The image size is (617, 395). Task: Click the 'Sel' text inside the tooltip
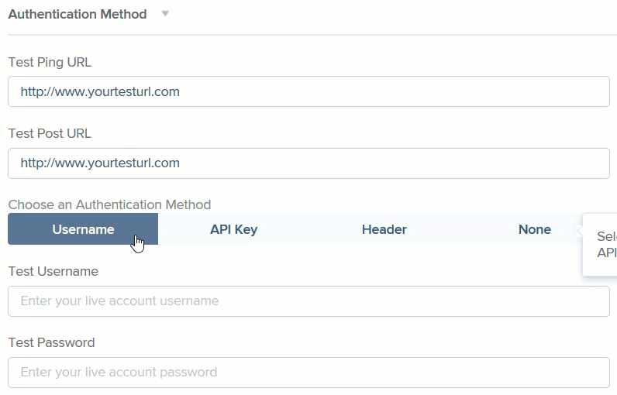pos(606,236)
